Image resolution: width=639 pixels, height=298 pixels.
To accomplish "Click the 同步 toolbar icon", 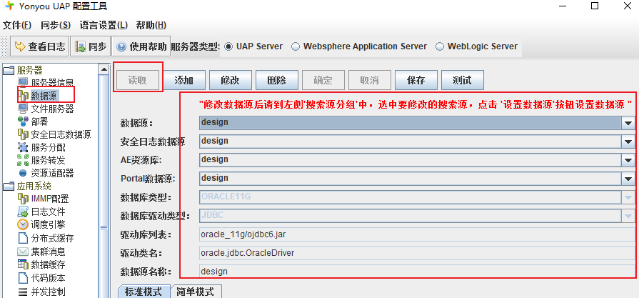I will pyautogui.click(x=81, y=46).
